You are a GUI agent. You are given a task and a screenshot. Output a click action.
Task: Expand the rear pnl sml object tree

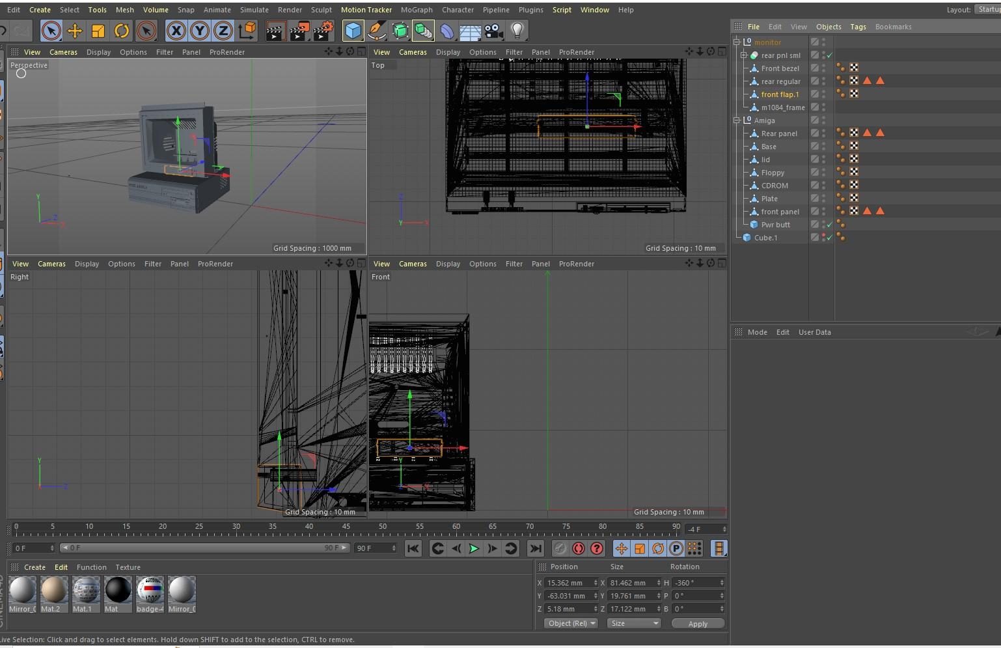coord(743,55)
